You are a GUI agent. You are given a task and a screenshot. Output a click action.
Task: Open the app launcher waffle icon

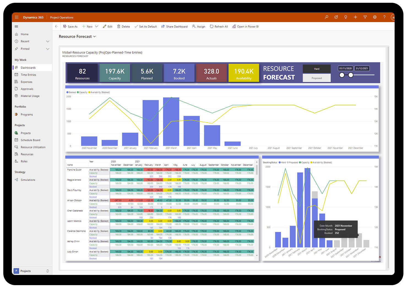point(17,17)
